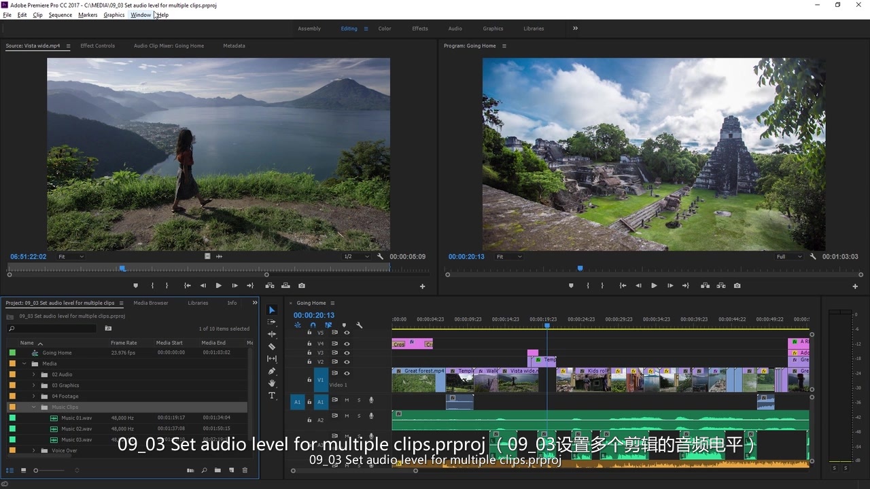Open Source monitor settings wrench
This screenshot has width=870, height=489.
tap(380, 257)
